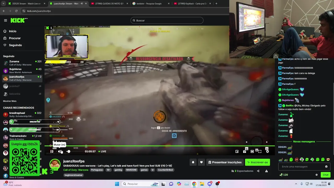Screen dimensions: 334x188
Task: Open offline jvzinho7 channel
Action: point(22,86)
